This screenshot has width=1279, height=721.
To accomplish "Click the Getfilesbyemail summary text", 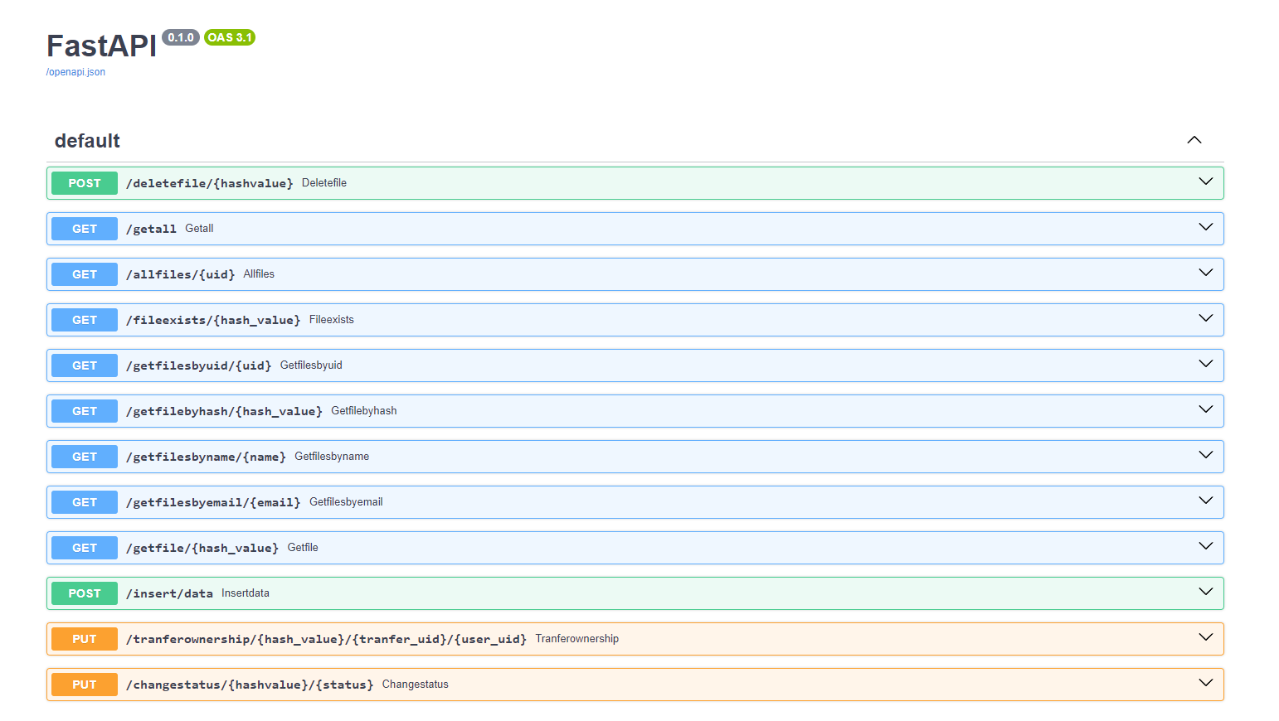I will [x=346, y=502].
